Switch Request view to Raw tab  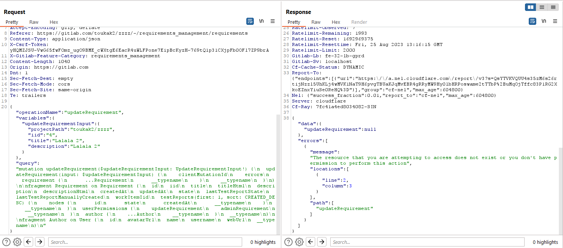[34, 22]
